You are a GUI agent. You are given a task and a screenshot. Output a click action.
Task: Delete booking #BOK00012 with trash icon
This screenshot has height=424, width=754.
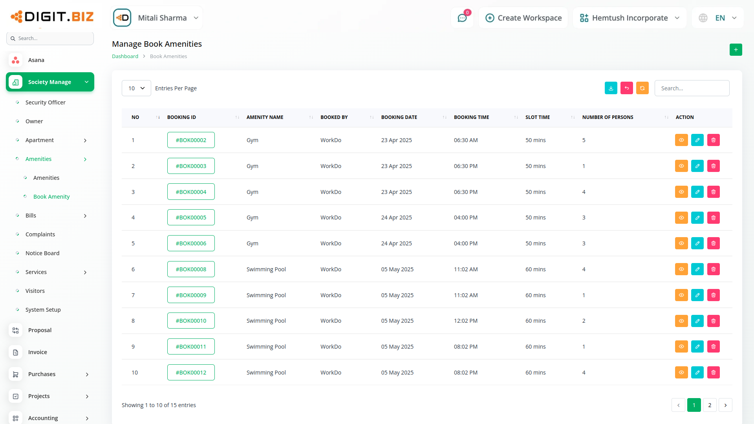point(713,373)
